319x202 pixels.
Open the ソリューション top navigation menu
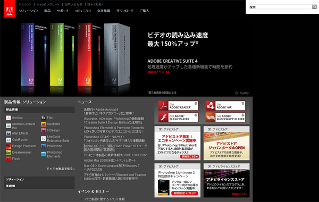pyautogui.click(x=28, y=11)
